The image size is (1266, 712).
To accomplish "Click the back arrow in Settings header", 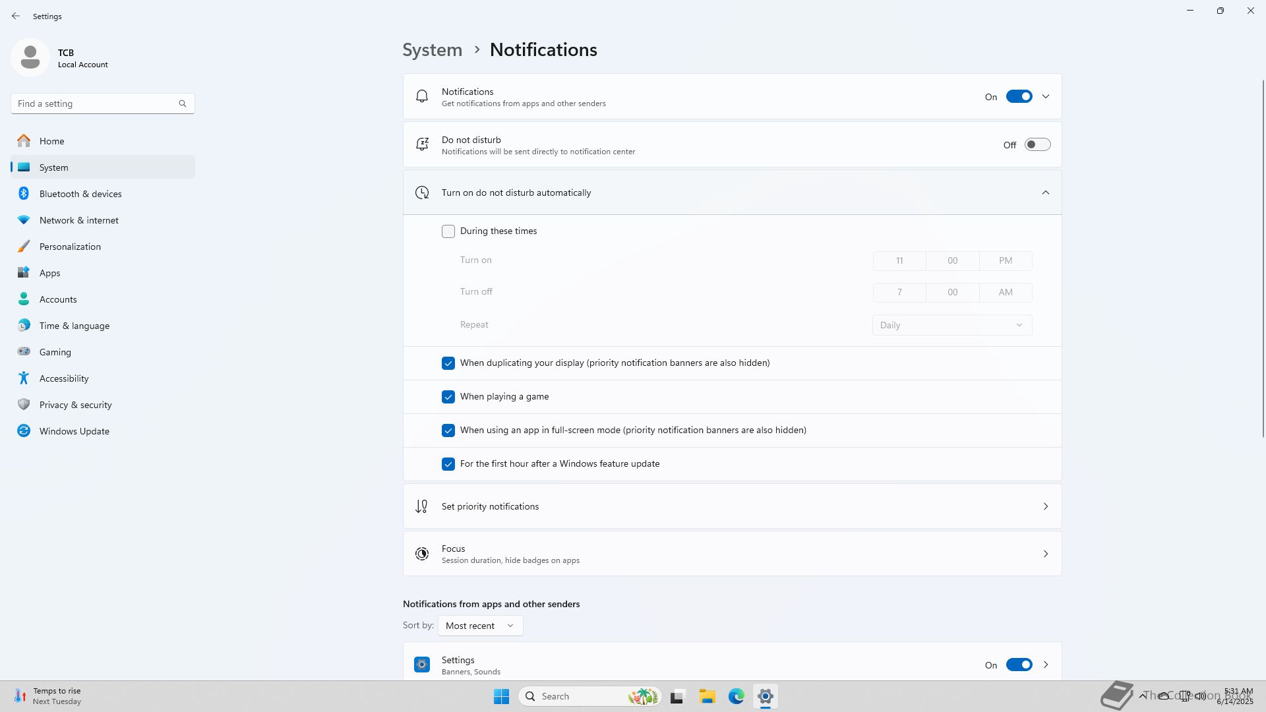I will pyautogui.click(x=16, y=16).
